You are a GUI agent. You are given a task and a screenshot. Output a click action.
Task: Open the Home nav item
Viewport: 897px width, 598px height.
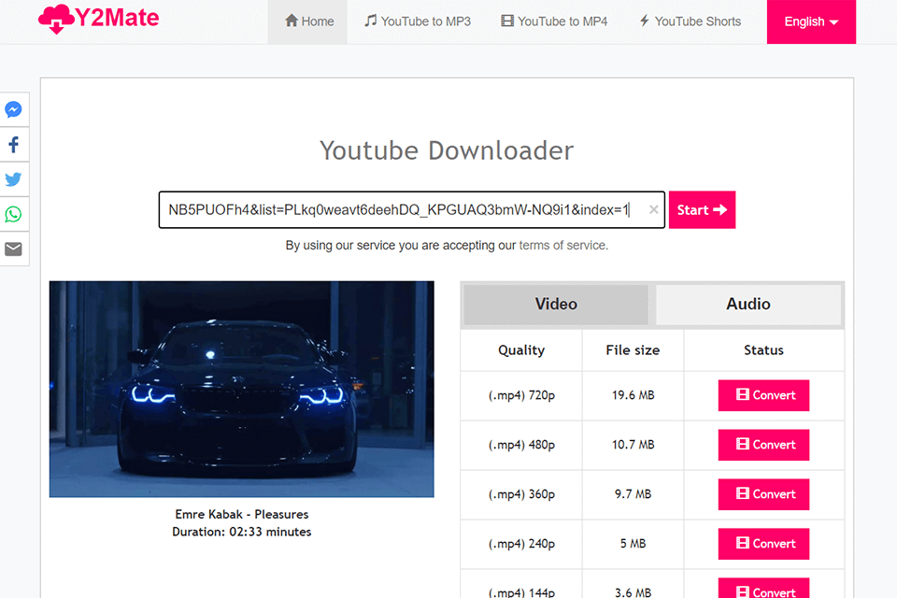pos(307,21)
